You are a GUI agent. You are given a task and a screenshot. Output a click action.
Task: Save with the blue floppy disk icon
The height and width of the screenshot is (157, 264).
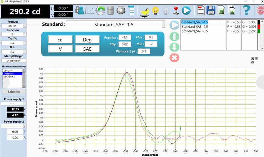[211, 10]
